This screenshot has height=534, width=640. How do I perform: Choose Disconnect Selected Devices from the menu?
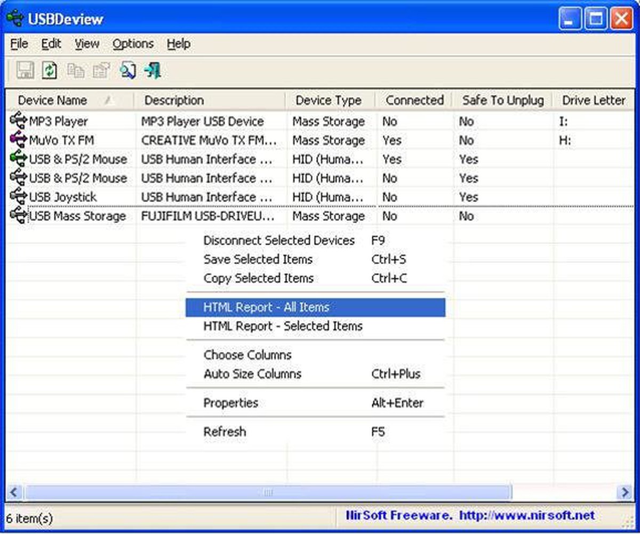tap(279, 241)
